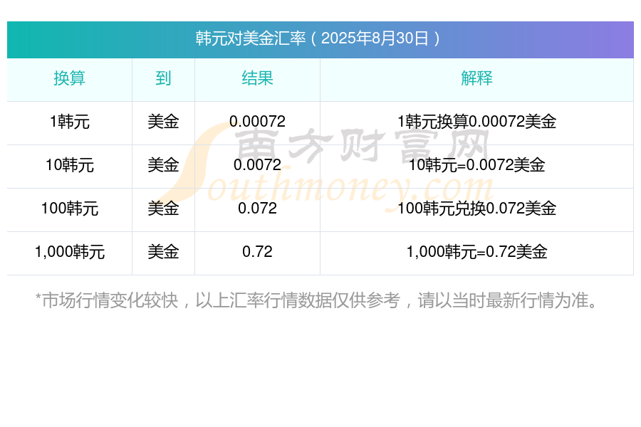The height and width of the screenshot is (427, 641).
Task: Select the 到 column header
Action: click(x=163, y=78)
